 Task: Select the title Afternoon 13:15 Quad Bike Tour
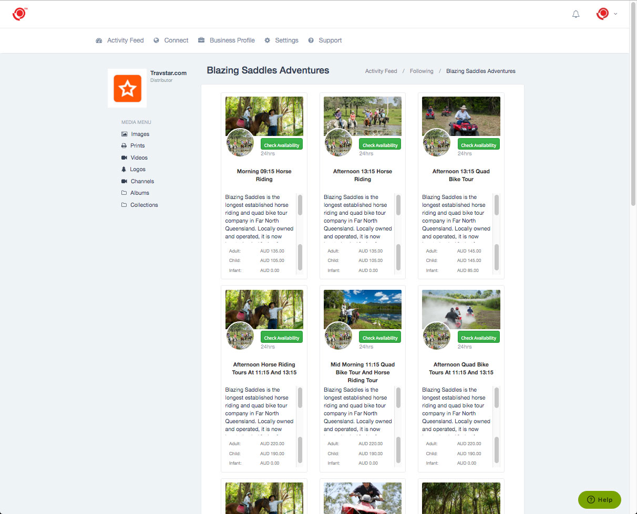click(461, 175)
